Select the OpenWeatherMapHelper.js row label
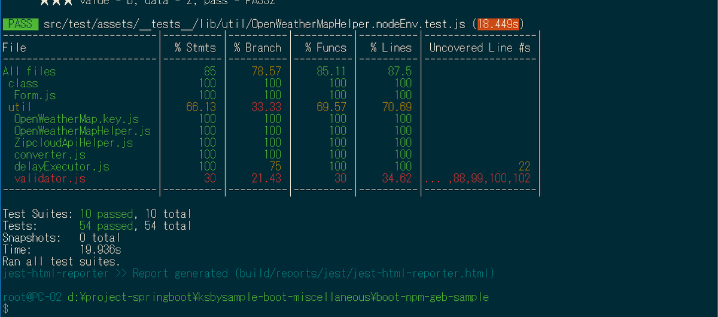Image resolution: width=718 pixels, height=317 pixels. point(82,131)
